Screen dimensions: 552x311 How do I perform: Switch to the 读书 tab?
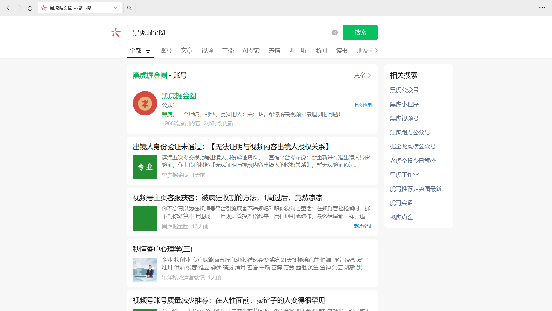coord(342,50)
